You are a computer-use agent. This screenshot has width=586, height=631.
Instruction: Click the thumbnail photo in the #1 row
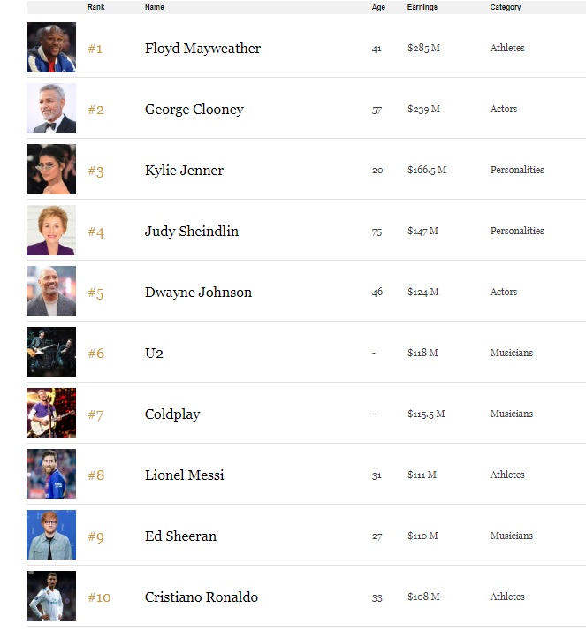[x=51, y=48]
